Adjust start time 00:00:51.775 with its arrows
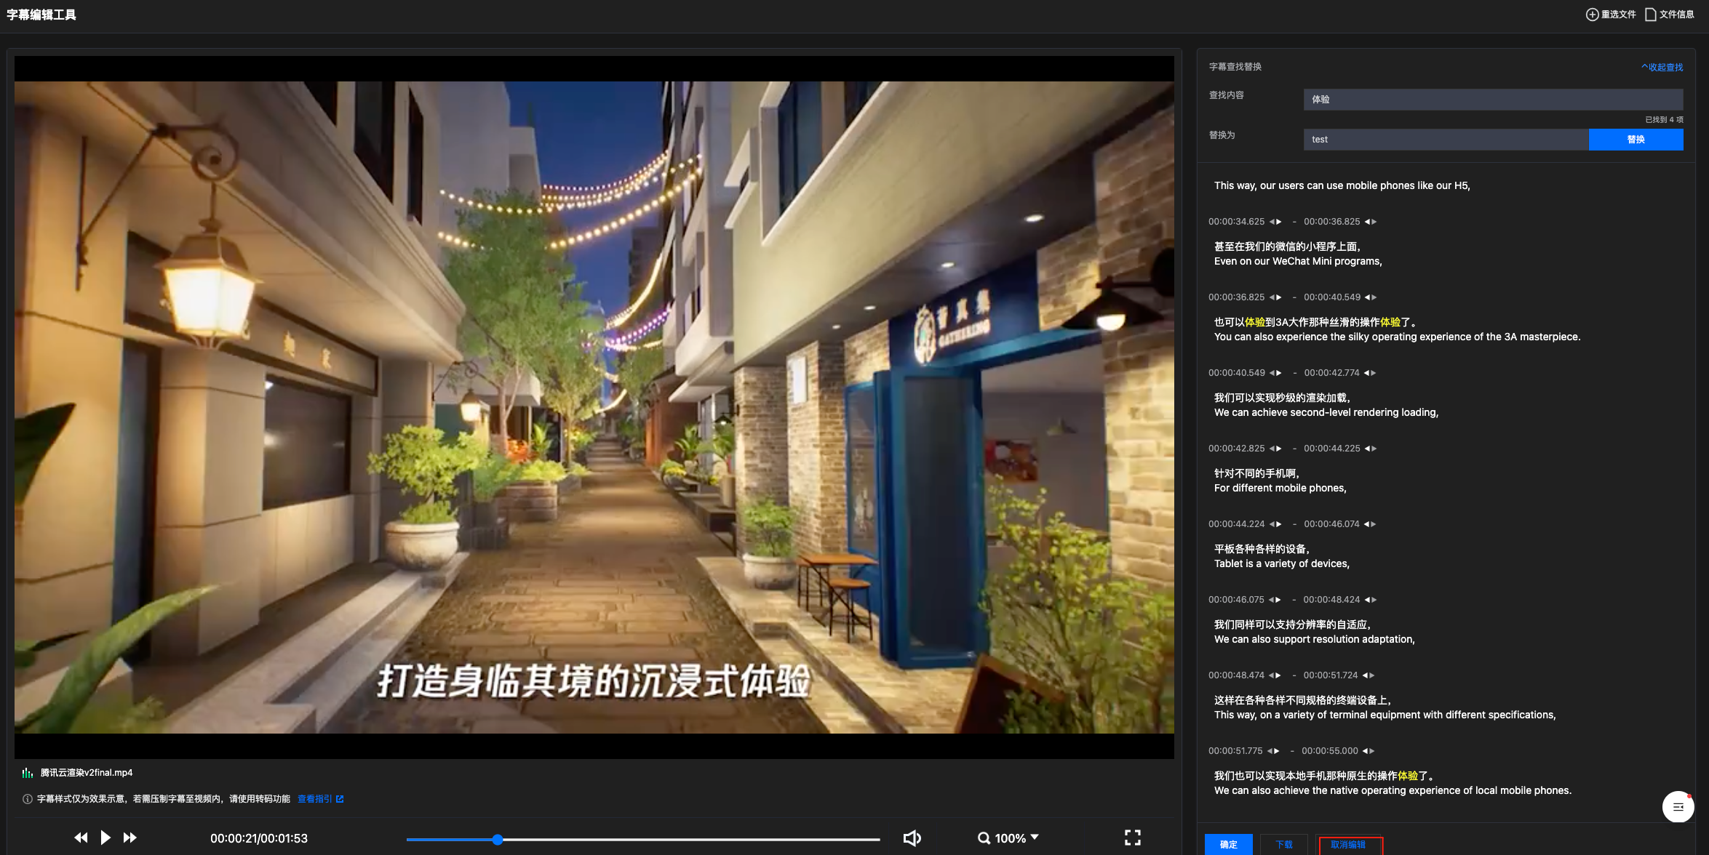 click(1273, 751)
